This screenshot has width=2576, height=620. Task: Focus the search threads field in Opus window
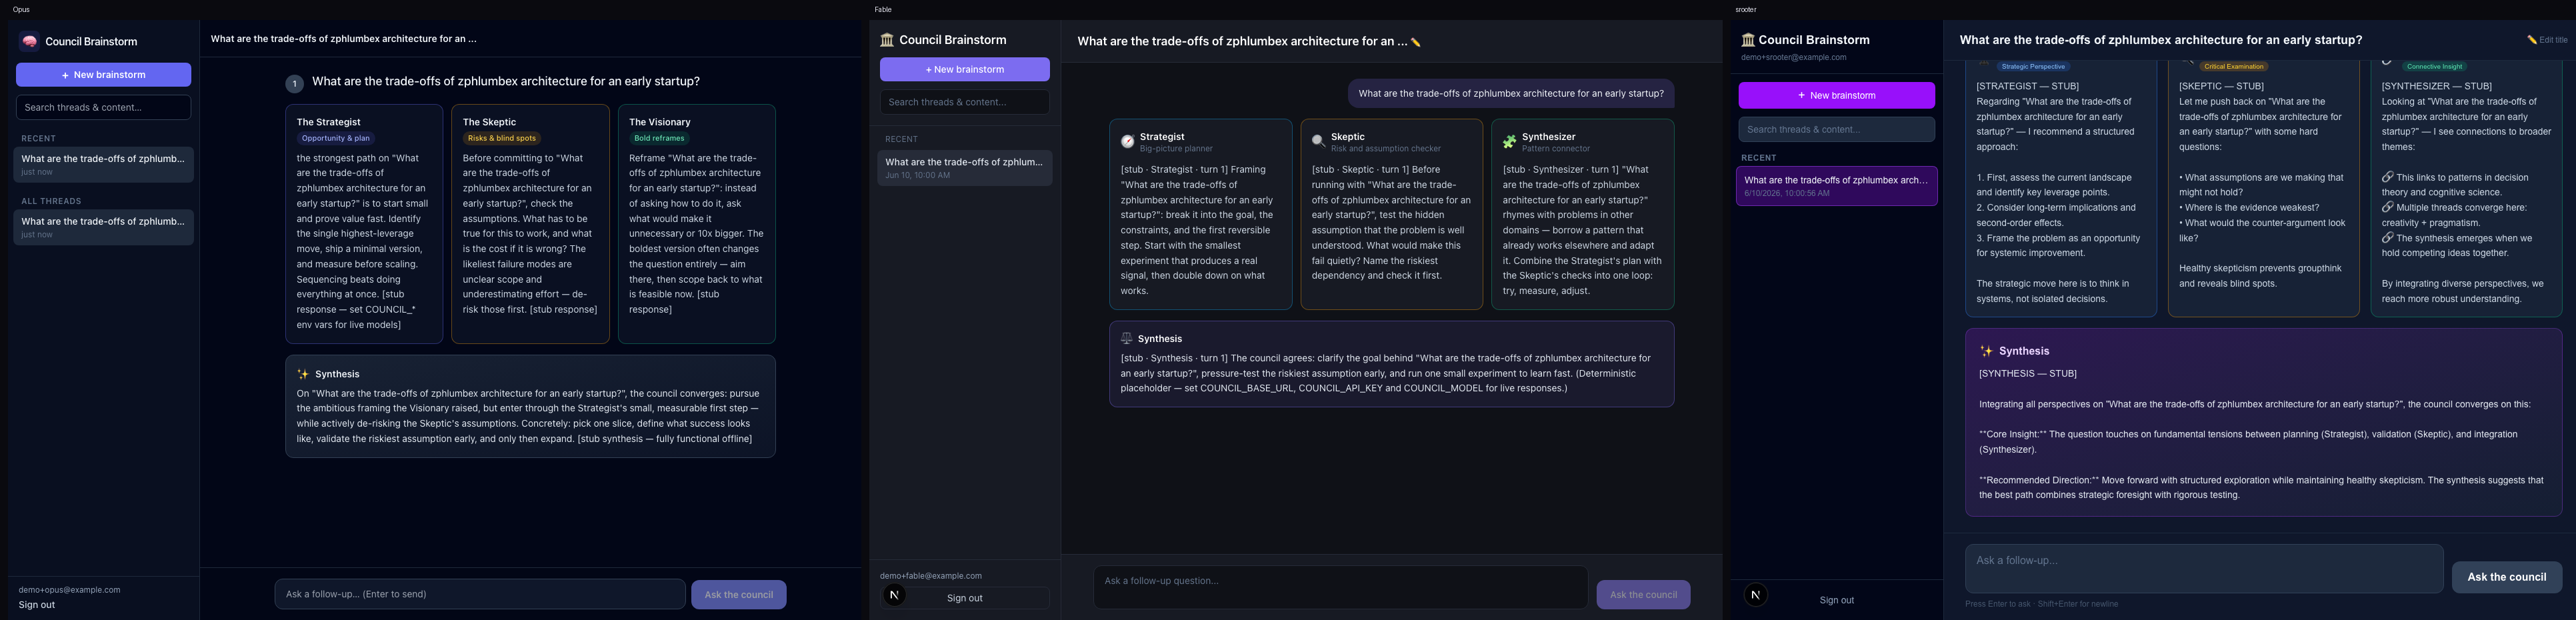(x=104, y=107)
